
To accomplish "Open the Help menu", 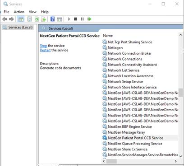I will pyautogui.click(x=45, y=12).
